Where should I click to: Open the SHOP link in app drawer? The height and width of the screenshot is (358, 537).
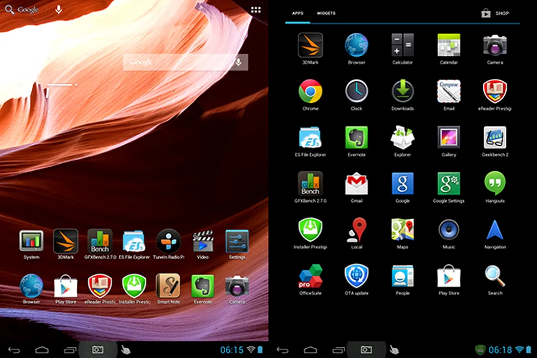pos(495,13)
